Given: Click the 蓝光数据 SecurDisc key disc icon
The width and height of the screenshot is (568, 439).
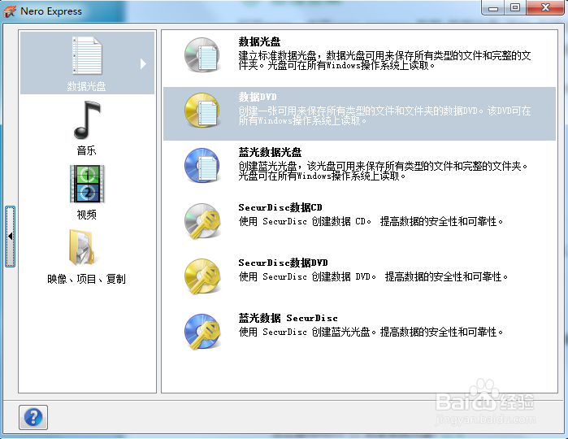Looking at the screenshot, I should click(203, 332).
